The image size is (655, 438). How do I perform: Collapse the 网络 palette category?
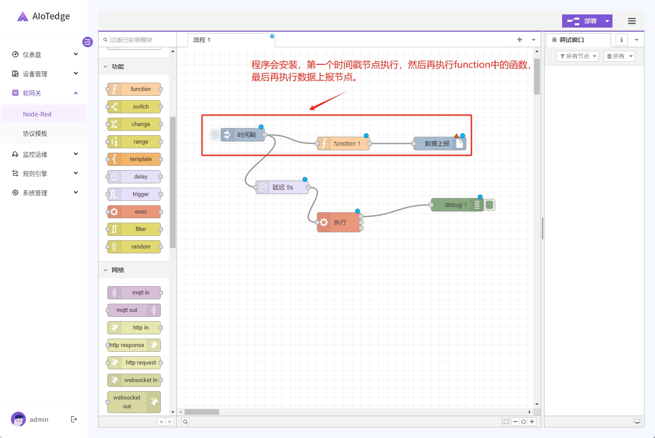[x=106, y=270]
